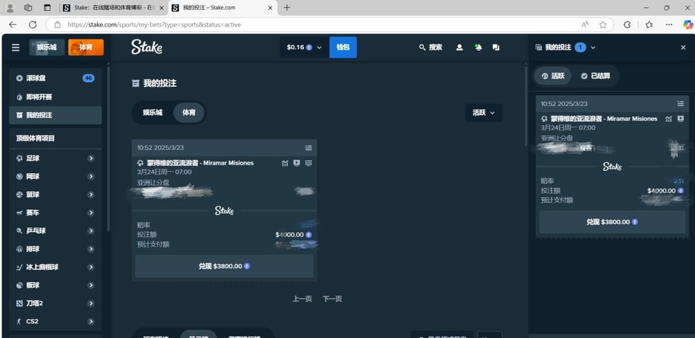695x338 pixels.
Task: Open 滚球盘 live events in sidebar
Action: [56, 78]
